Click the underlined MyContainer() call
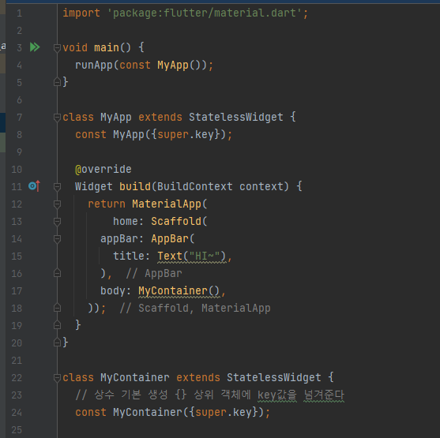 click(179, 291)
